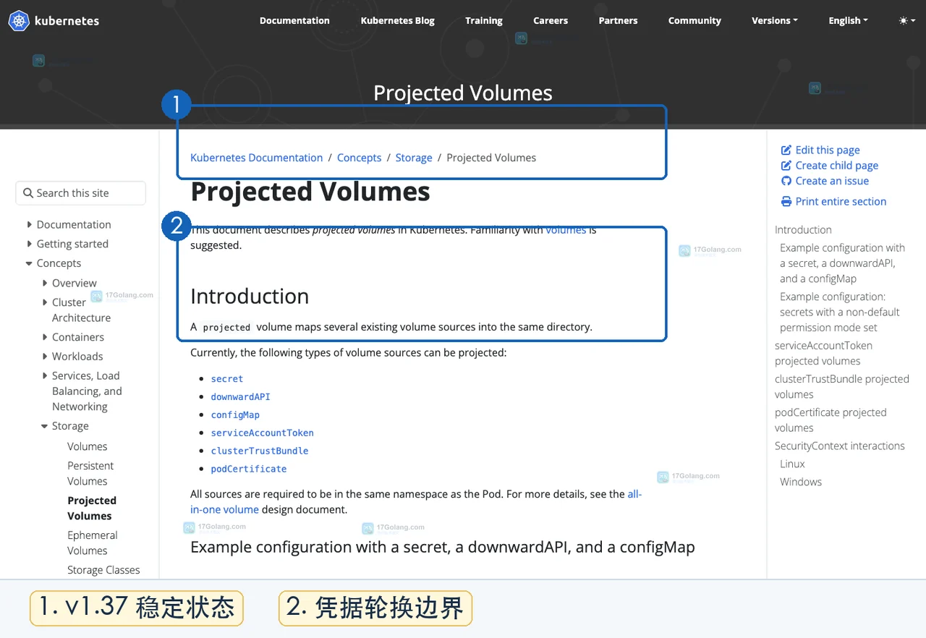This screenshot has height=638, width=926.
Task: Expand Services, Load Balancing, and Networking
Action: [x=45, y=376]
